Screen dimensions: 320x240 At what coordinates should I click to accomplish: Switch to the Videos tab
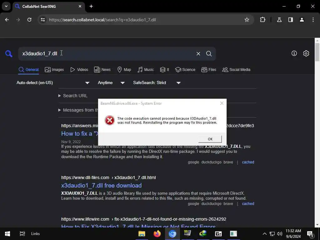click(x=79, y=70)
